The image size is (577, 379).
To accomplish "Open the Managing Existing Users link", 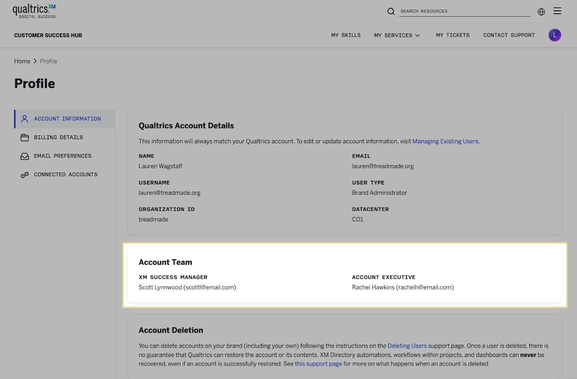I will 445,141.
